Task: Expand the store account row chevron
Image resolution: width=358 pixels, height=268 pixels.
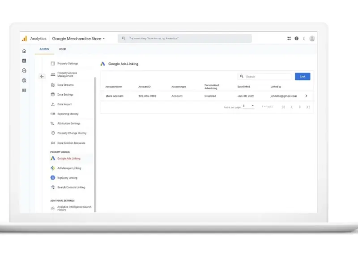Action: coord(306,96)
